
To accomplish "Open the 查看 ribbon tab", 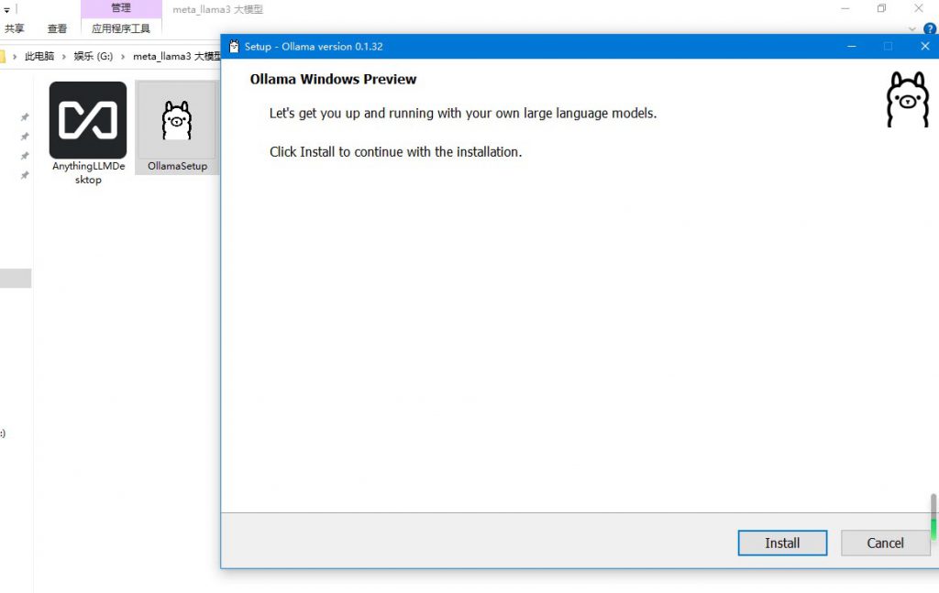I will click(57, 29).
